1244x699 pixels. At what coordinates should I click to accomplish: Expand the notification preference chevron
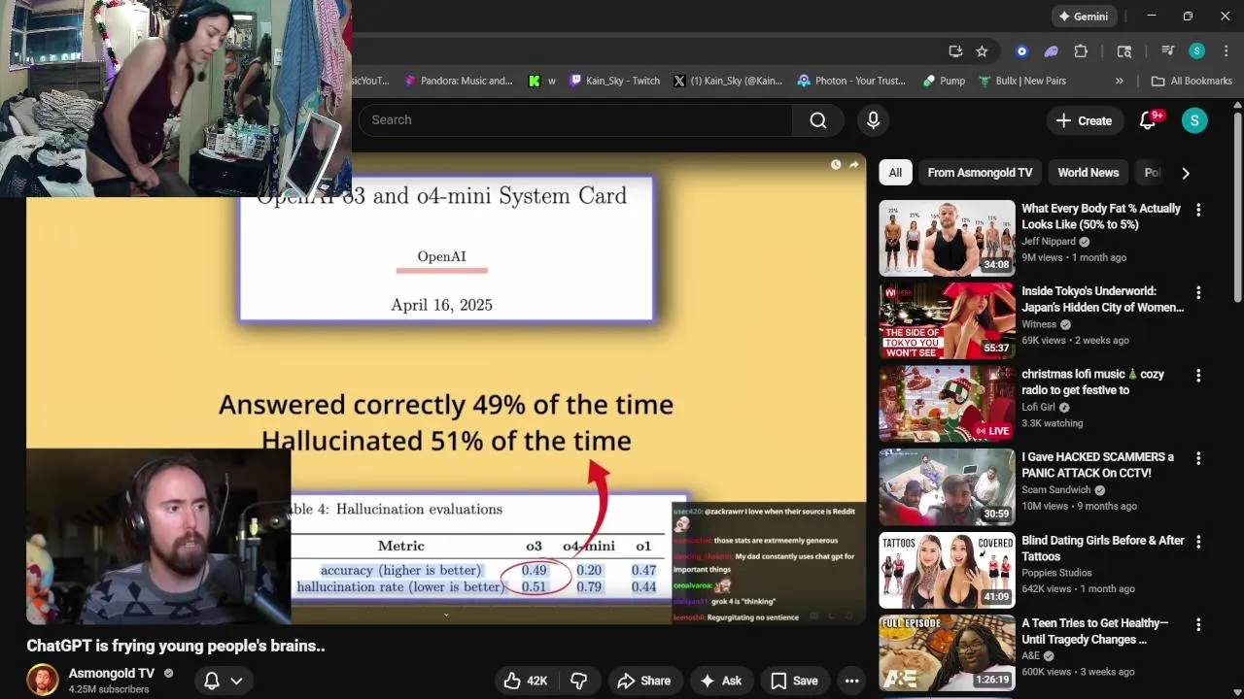pyautogui.click(x=236, y=682)
